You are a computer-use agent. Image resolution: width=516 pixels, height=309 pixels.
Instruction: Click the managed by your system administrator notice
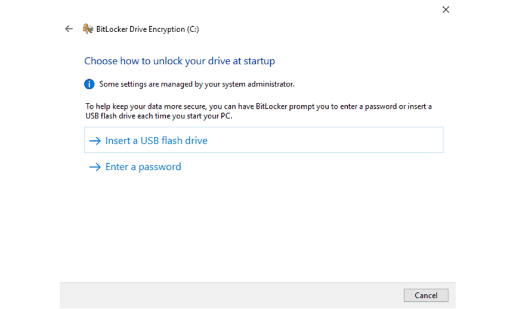tap(197, 84)
